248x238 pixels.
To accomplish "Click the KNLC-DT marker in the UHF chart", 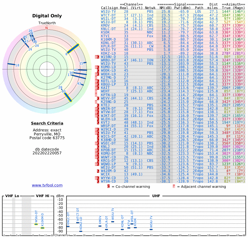I will 68,226.
